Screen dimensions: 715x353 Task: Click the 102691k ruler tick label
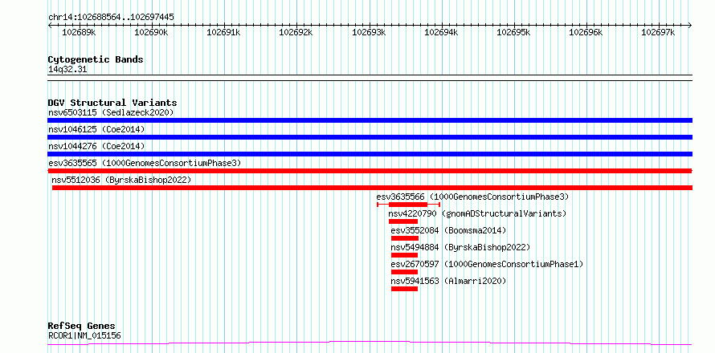(x=223, y=32)
